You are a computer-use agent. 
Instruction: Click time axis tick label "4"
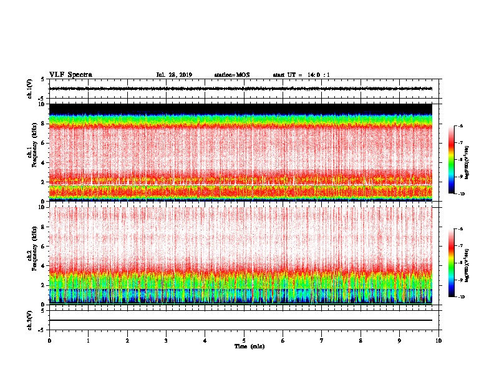[x=205, y=341]
